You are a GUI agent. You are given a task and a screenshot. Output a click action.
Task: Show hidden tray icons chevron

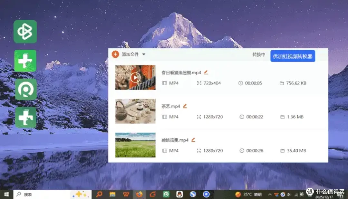point(270,194)
